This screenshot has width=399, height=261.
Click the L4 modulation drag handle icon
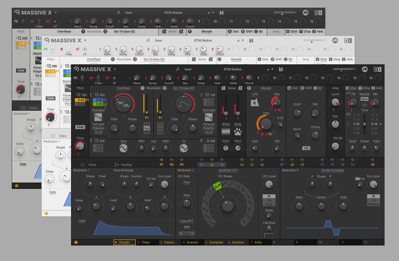242,160
